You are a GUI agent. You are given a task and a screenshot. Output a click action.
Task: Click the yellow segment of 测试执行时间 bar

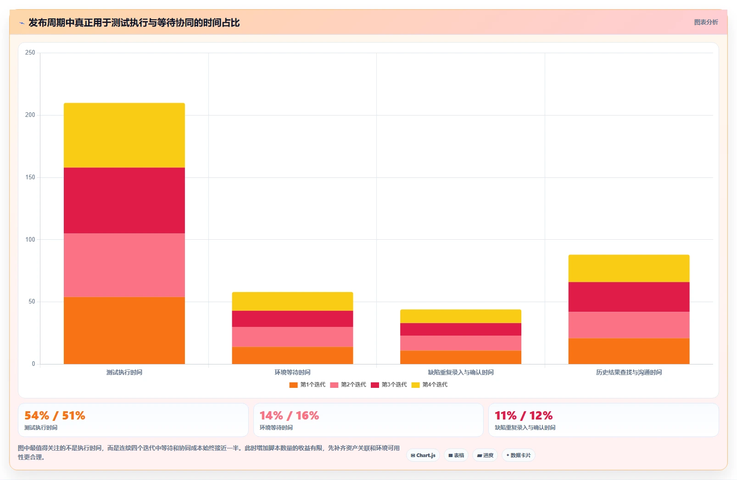124,135
